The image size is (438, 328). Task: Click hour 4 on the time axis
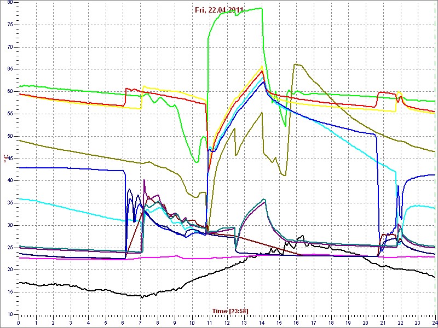point(88,323)
